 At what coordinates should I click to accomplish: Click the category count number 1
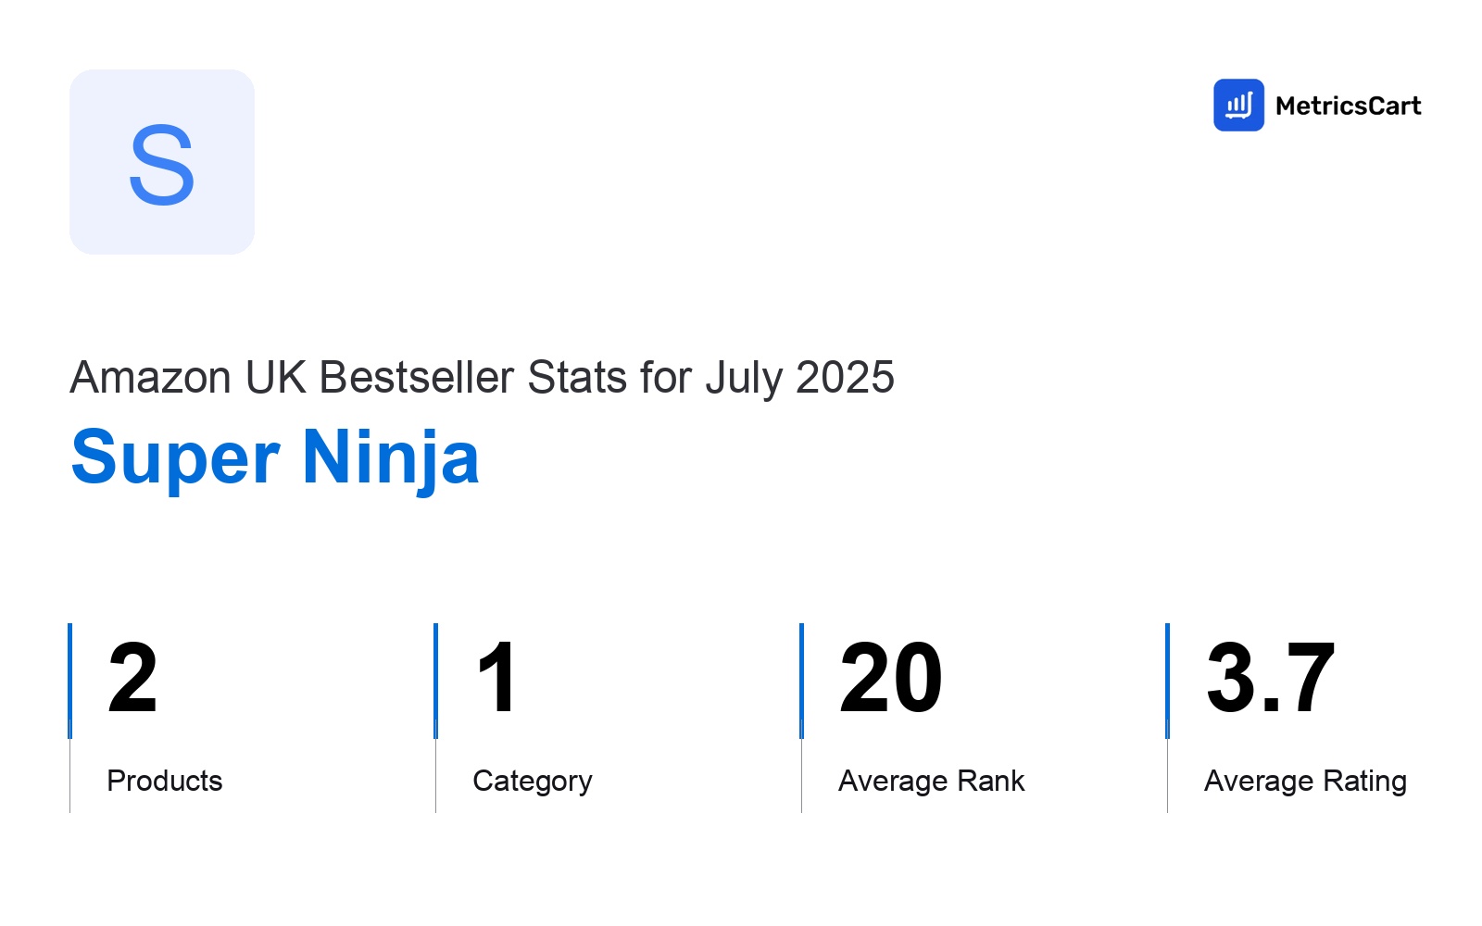click(x=496, y=679)
